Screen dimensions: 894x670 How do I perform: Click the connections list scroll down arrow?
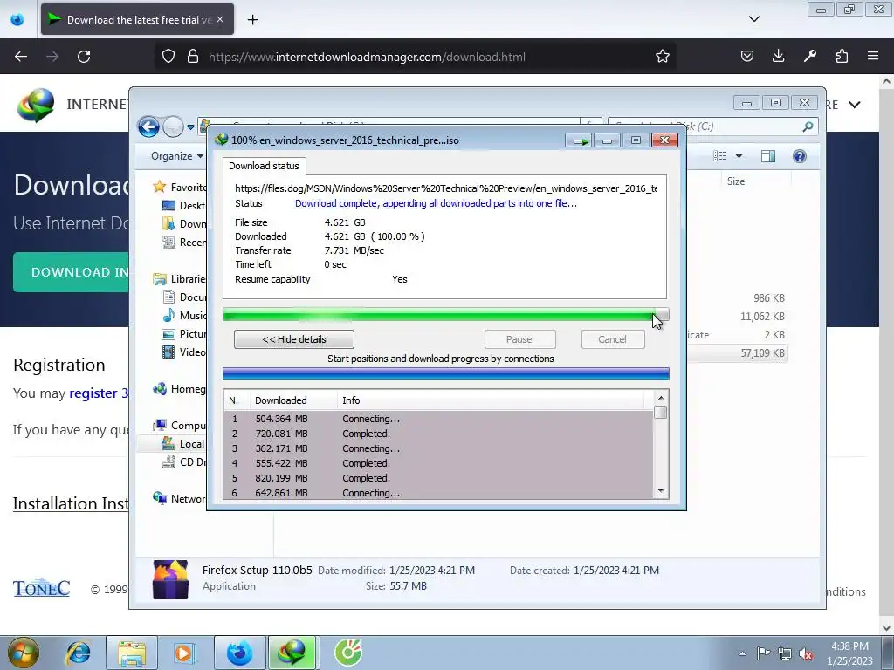661,491
